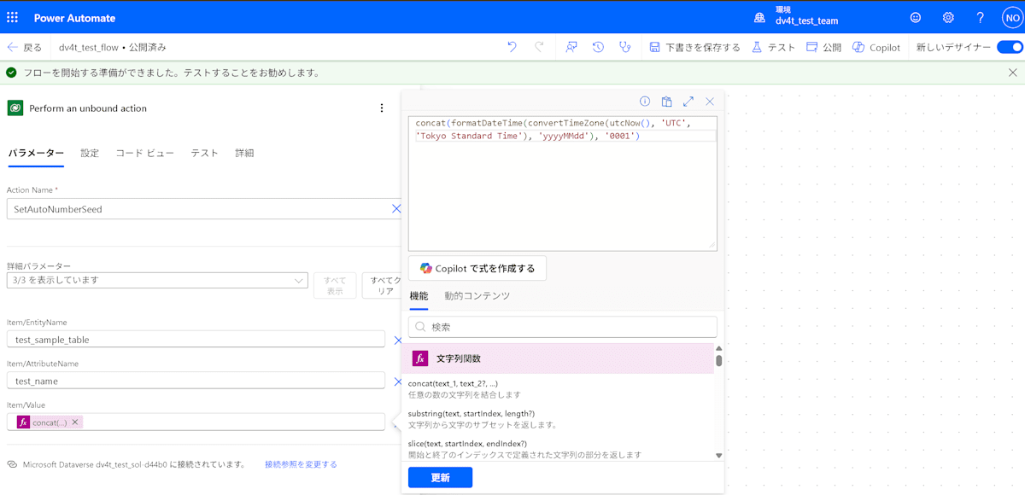This screenshot has width=1025, height=495.
Task: Open the app launcher waffle icon
Action: pyautogui.click(x=12, y=17)
